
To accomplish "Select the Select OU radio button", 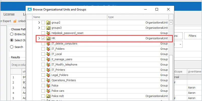I will pyautogui.click(x=12, y=40).
